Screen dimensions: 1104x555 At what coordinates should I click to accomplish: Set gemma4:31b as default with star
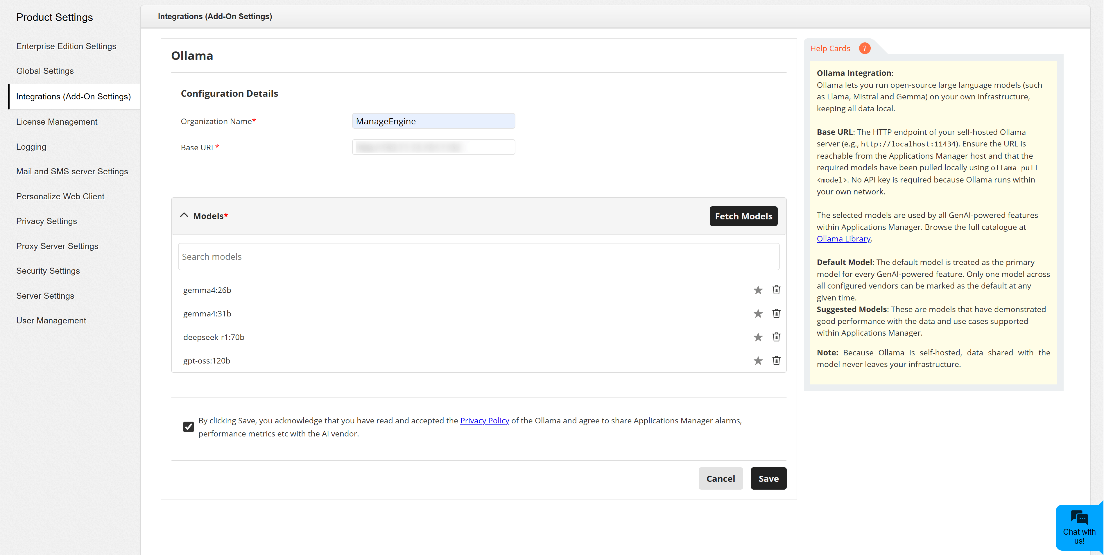coord(758,314)
